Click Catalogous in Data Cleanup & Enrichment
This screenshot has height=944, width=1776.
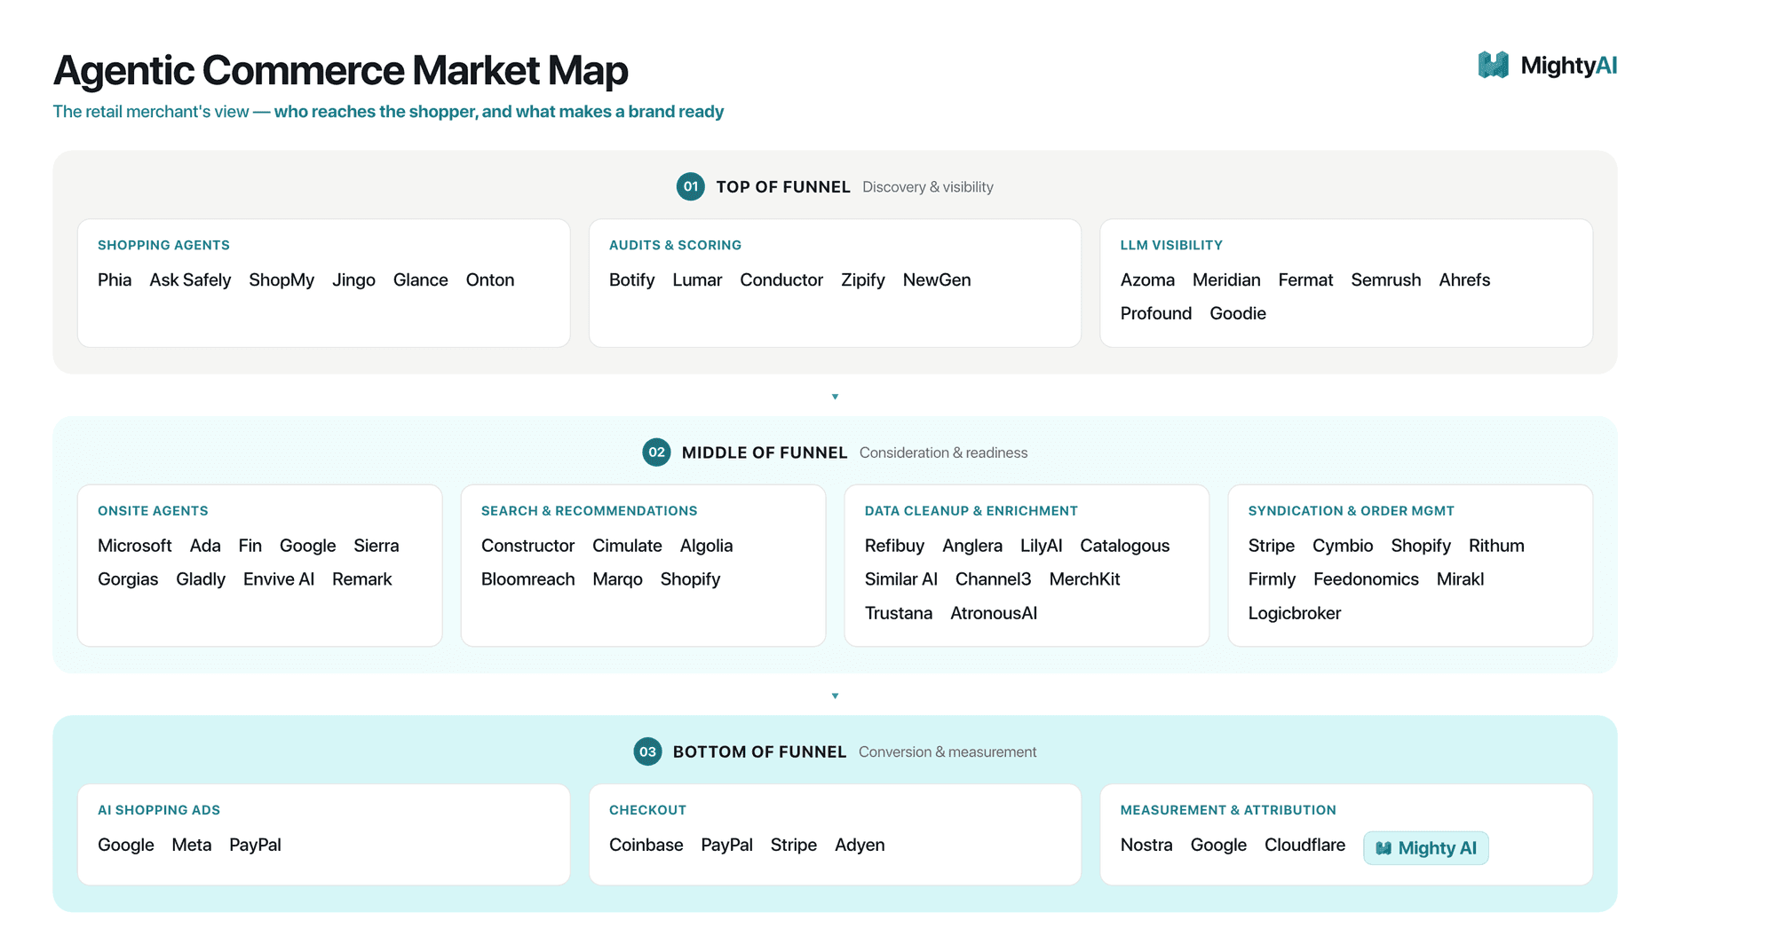(1125, 546)
